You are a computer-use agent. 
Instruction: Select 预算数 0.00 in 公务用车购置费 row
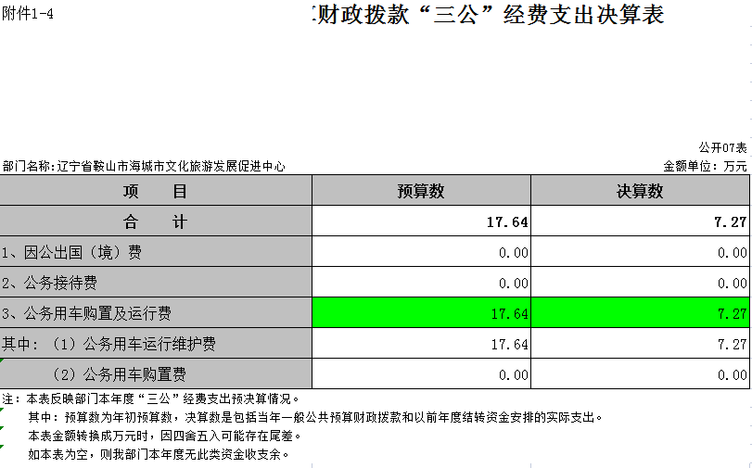pos(421,374)
